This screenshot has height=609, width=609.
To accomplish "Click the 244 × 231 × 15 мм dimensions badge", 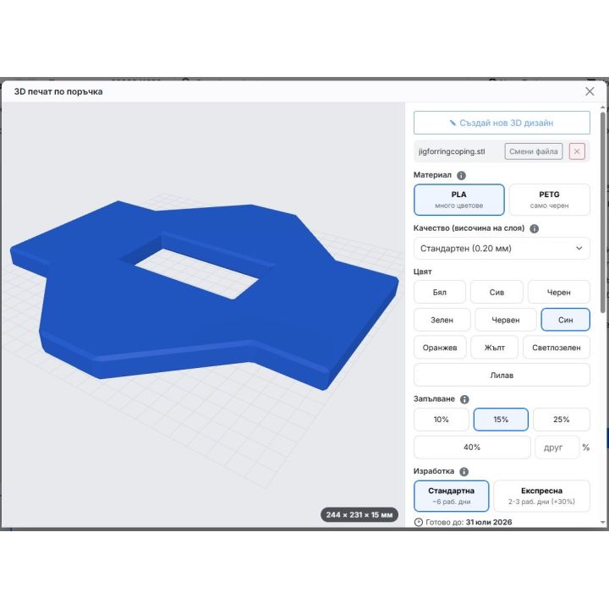I will click(359, 514).
